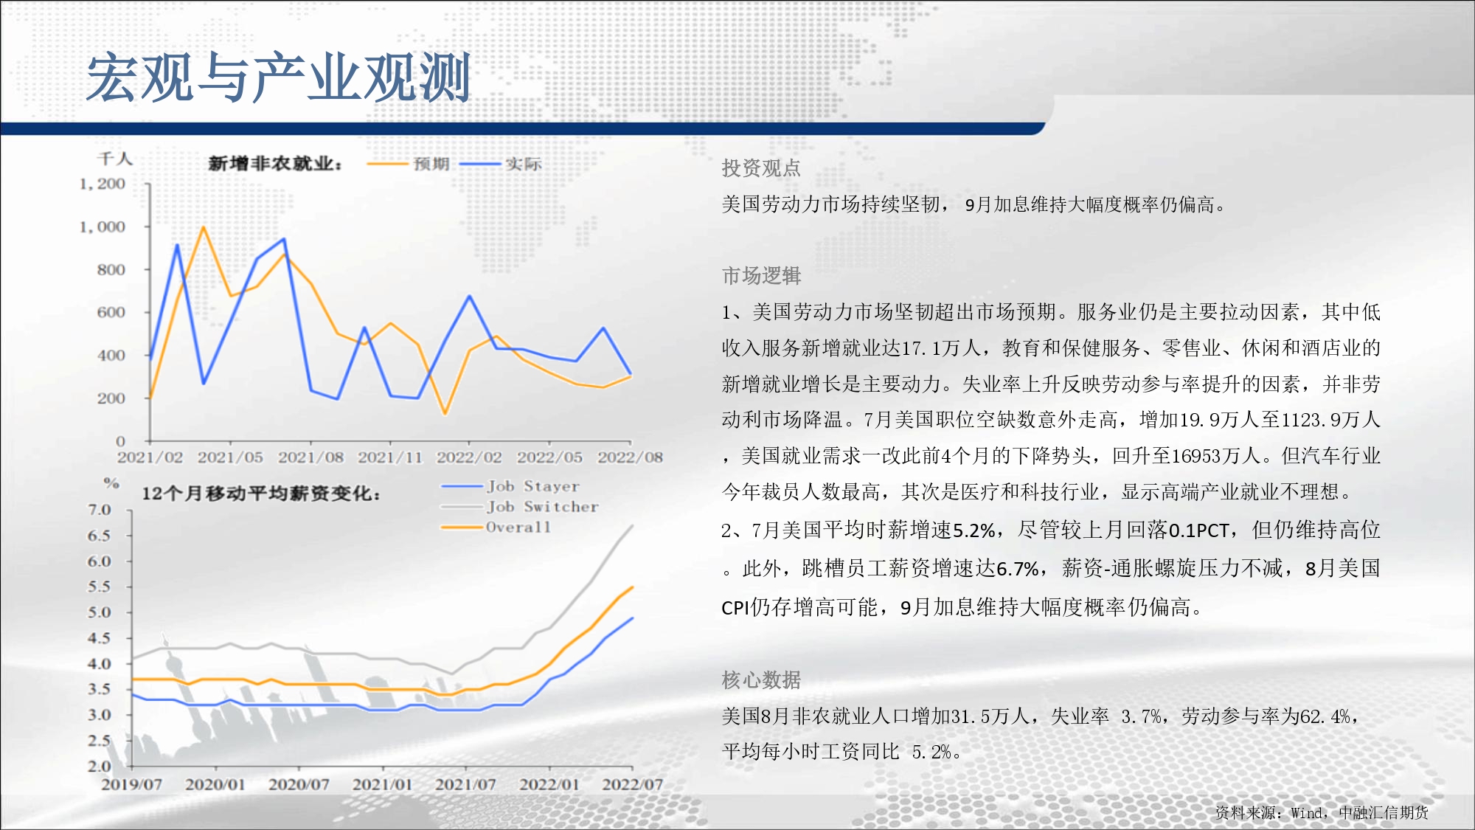Click the 2022/07 x-axis label
This screenshot has height=830, width=1475.
coord(633,784)
